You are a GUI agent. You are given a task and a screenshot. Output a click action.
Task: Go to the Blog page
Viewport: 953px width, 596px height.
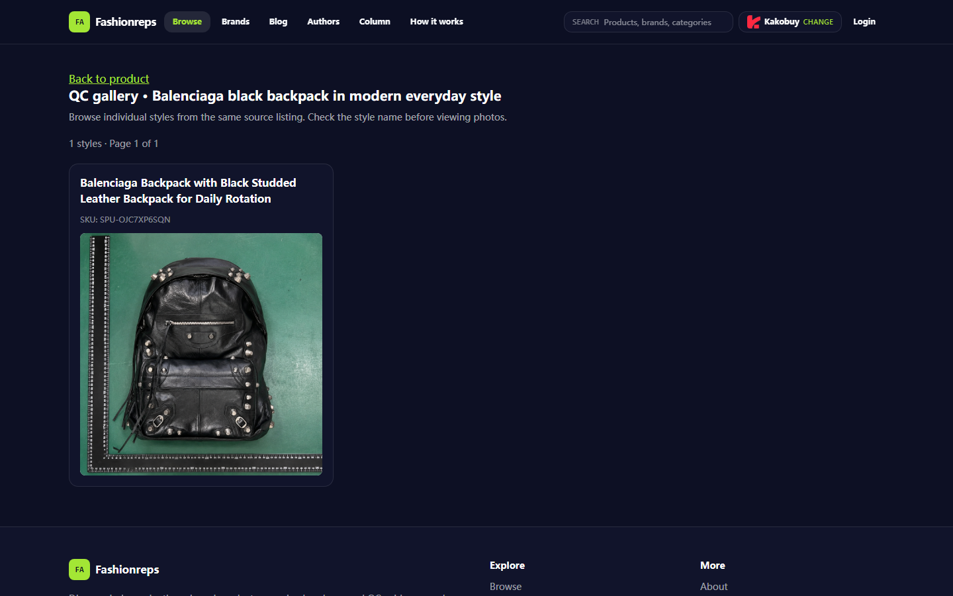[278, 22]
